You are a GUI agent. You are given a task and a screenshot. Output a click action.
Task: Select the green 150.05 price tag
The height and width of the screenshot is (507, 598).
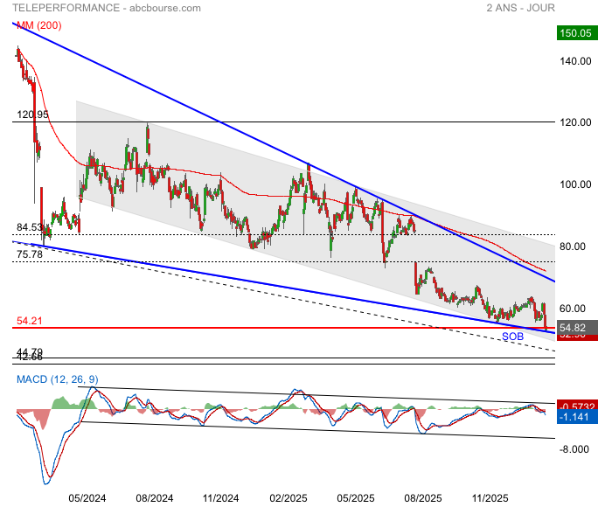click(x=577, y=33)
